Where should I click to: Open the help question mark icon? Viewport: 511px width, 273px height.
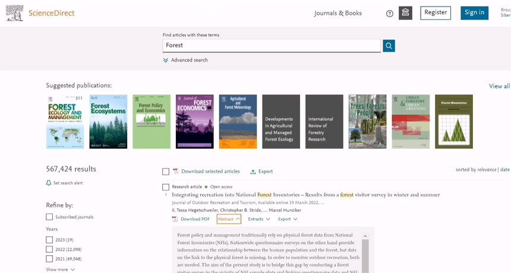389,13
